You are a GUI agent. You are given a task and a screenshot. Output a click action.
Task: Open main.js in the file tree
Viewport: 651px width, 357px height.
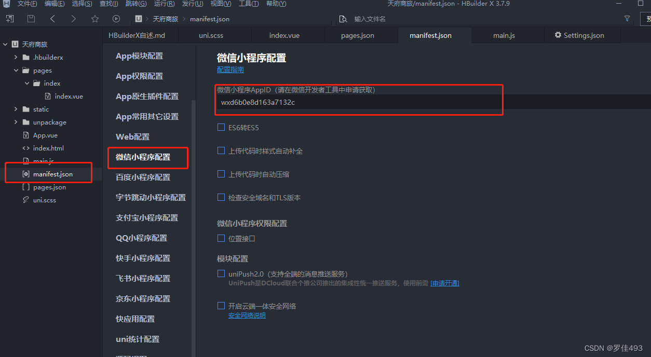pos(44,161)
